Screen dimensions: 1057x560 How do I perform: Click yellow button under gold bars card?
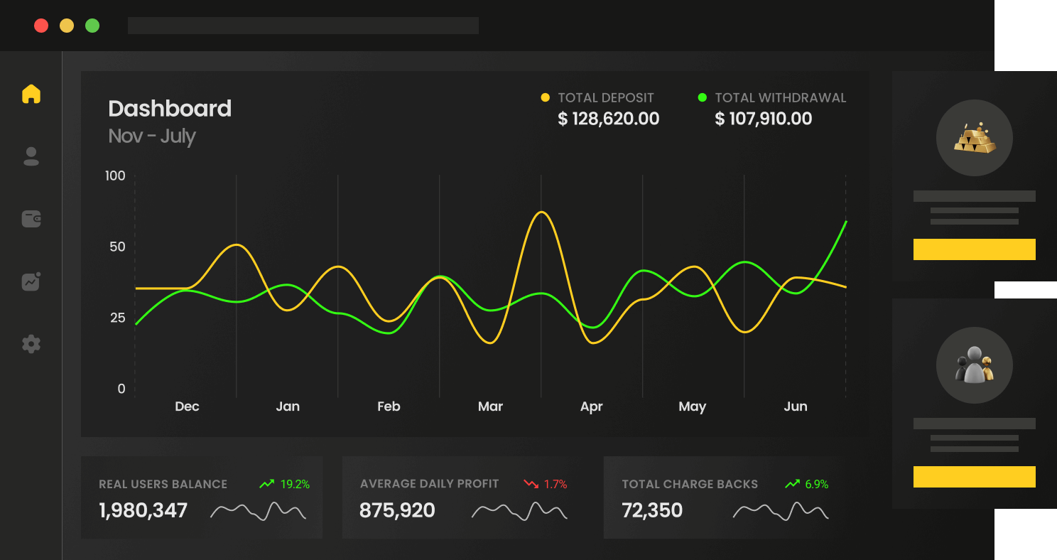(x=975, y=249)
